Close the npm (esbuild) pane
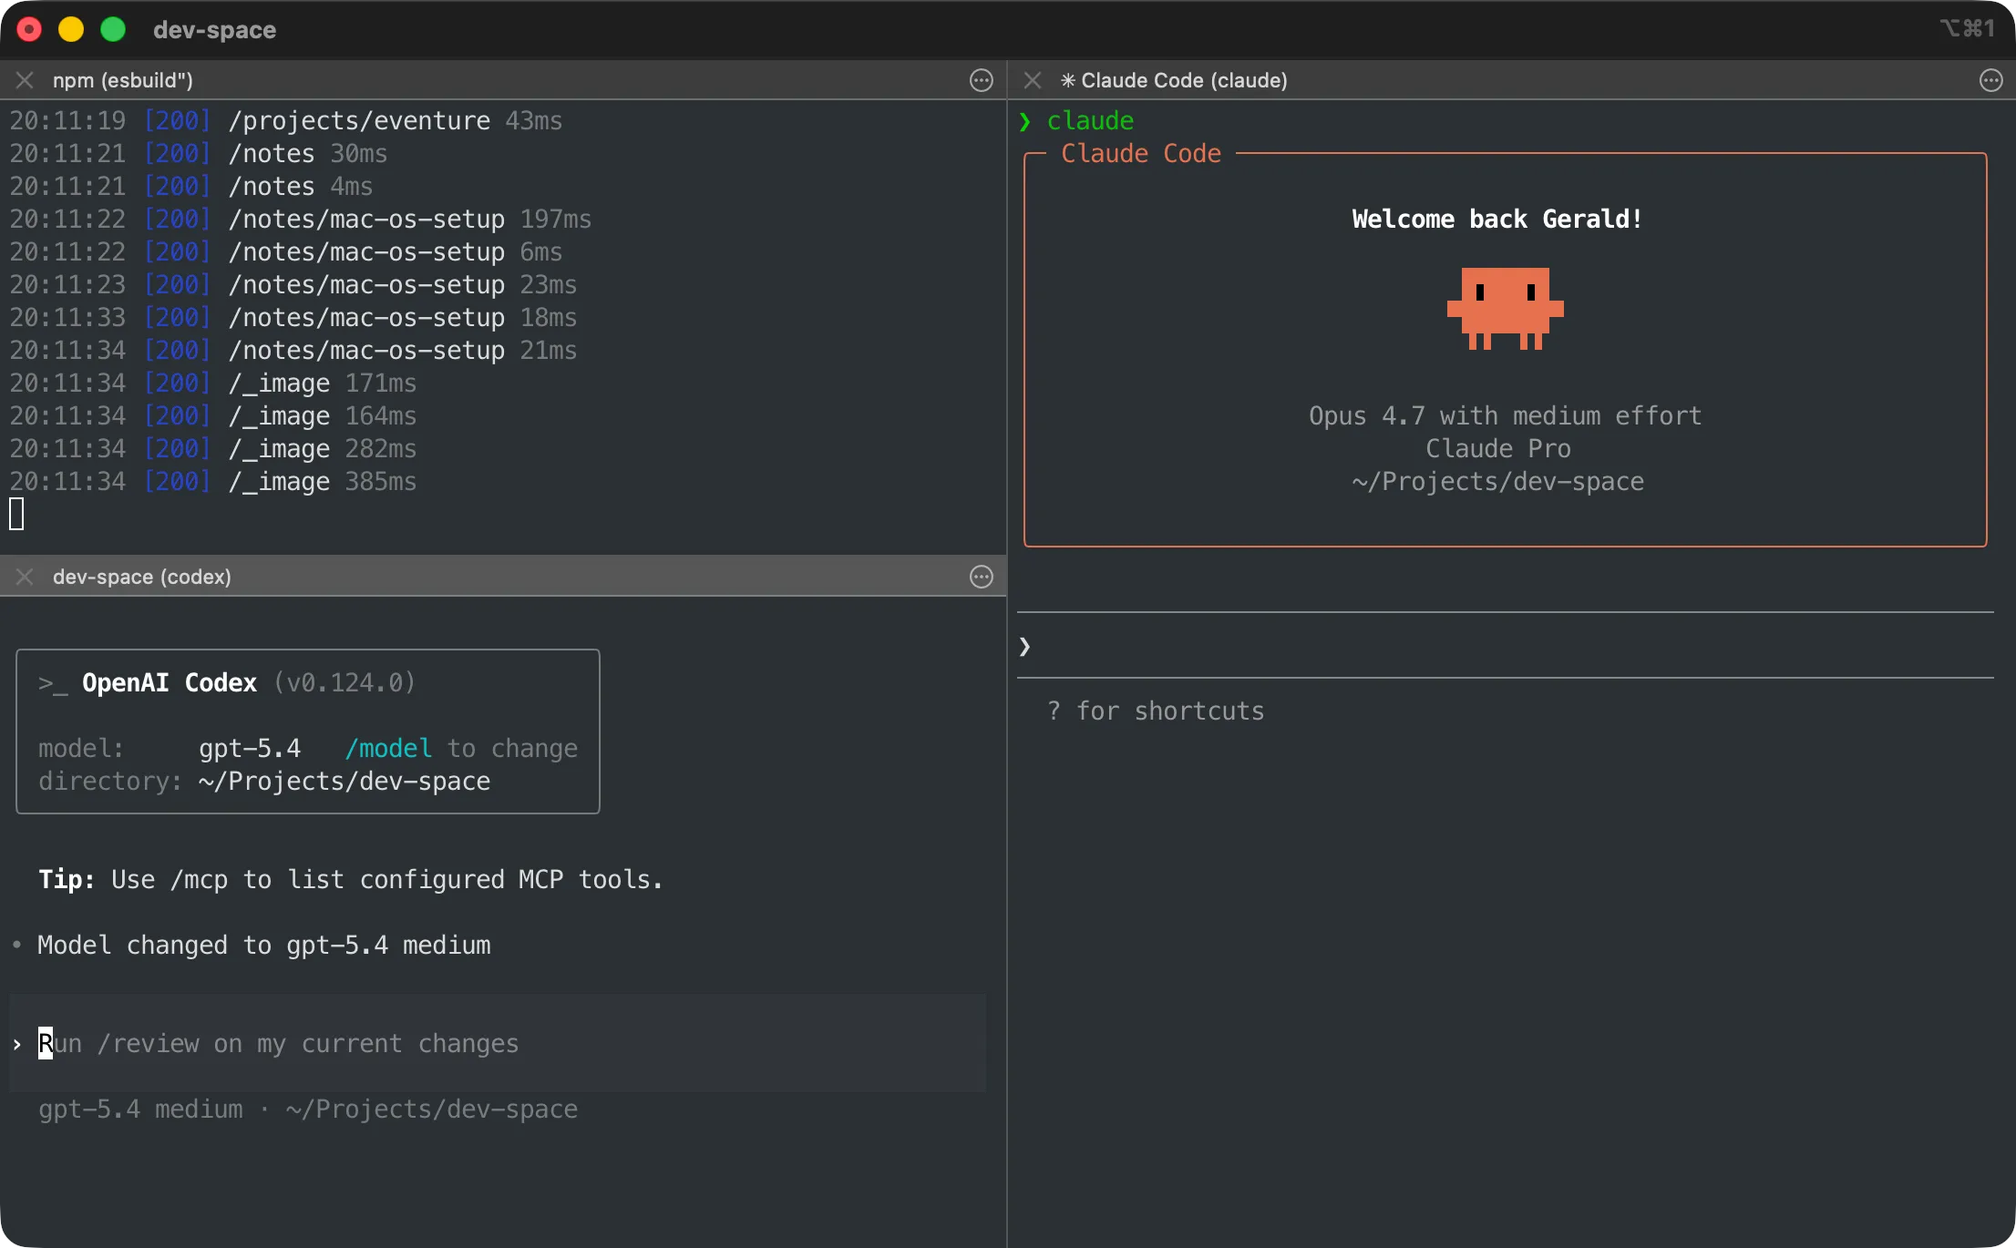 tap(25, 80)
